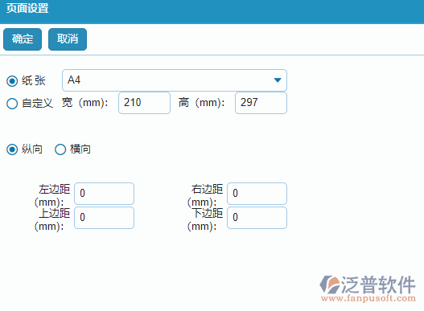Image resolution: width=424 pixels, height=311 pixels.
Task: Click the 上边距 top margin input
Action: (x=104, y=218)
